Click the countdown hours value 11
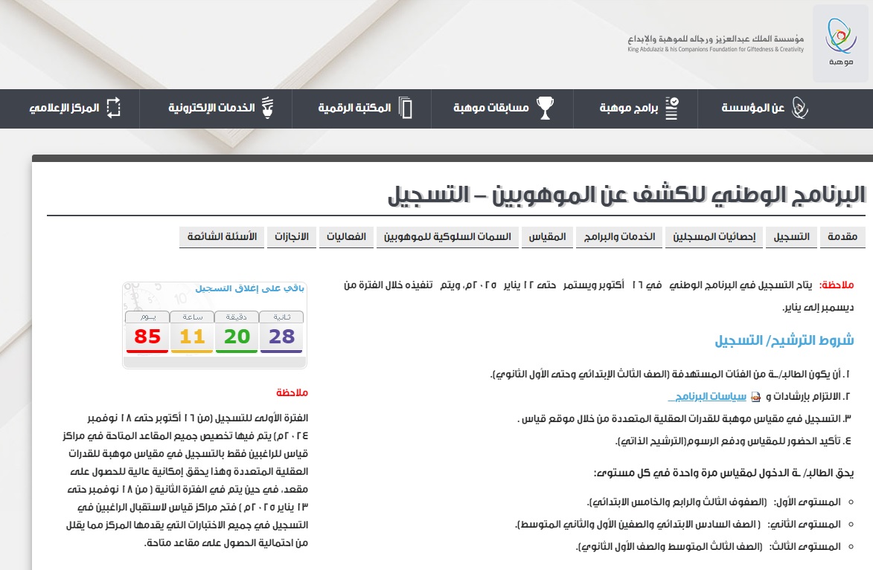The image size is (873, 570). (x=192, y=337)
